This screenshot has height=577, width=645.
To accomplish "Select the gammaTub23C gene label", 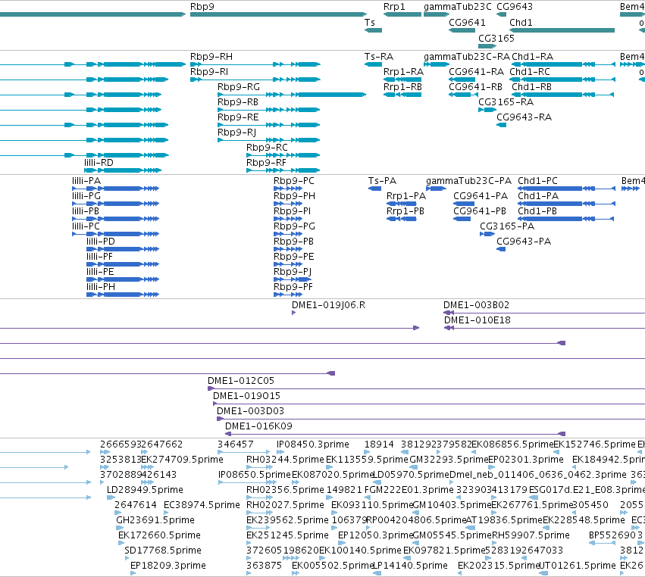I will [458, 7].
